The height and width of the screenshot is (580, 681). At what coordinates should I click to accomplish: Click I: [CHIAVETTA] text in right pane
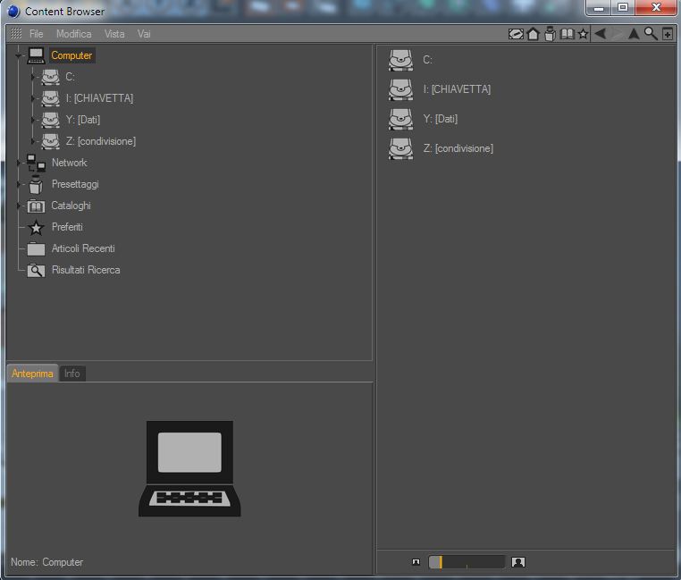(457, 89)
